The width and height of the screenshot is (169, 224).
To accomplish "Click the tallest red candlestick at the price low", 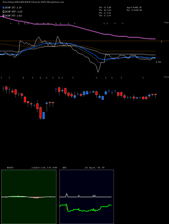I will [41, 113].
